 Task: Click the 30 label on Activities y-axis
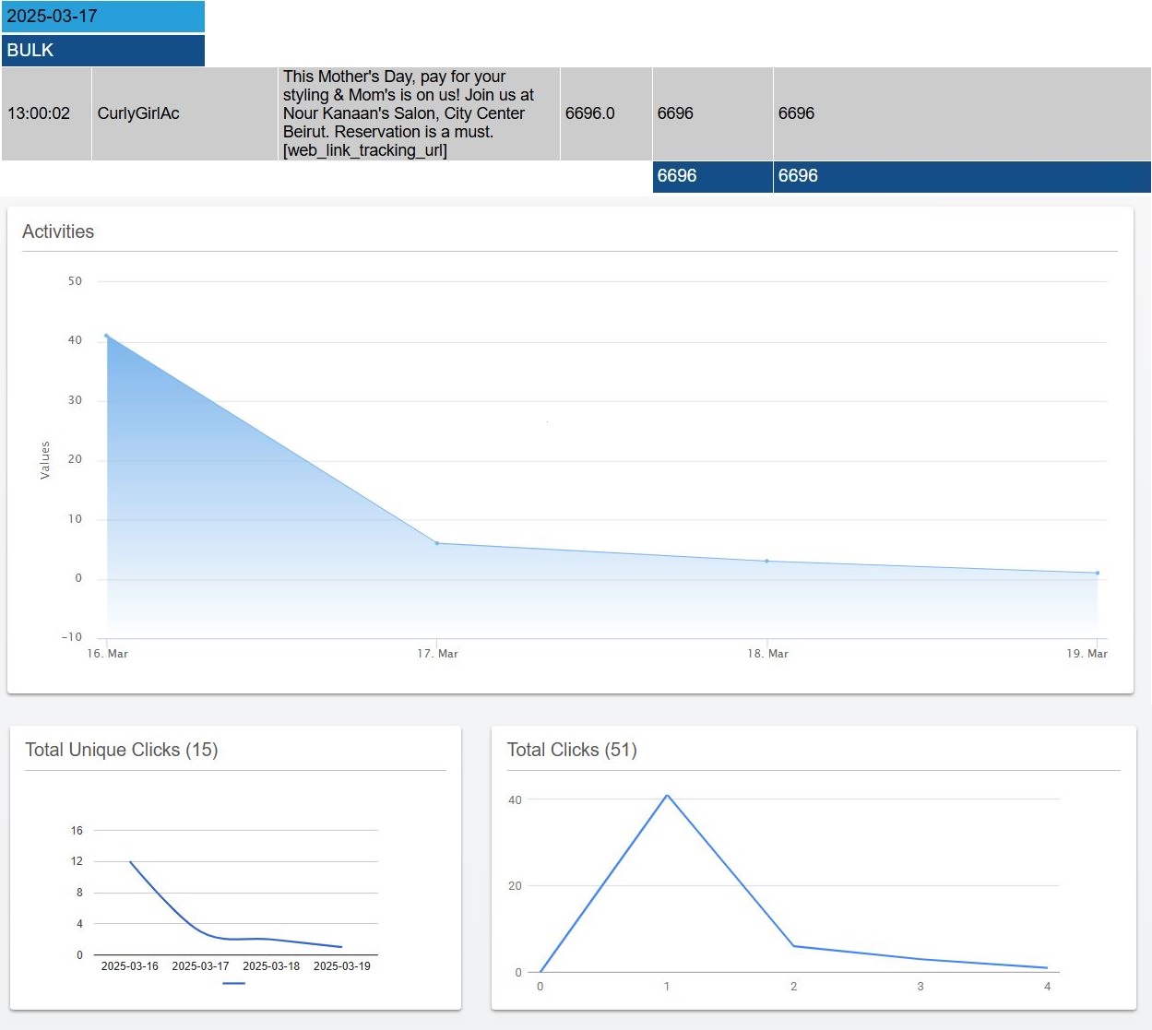click(75, 400)
